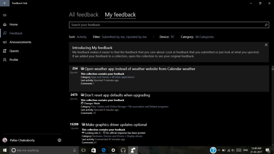Screen dimensions: 274x154
Task: Upvote the graphics driver updates feedback
Action: pos(75,126)
